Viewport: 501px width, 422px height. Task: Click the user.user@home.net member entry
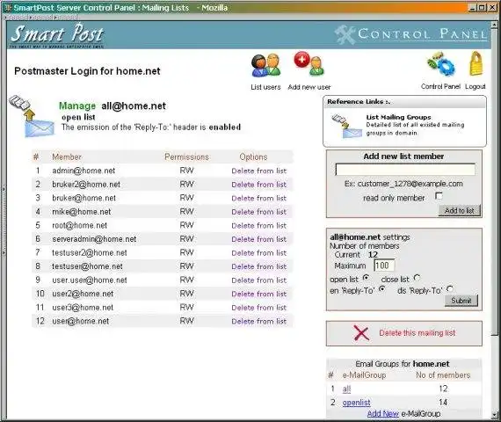90,280
